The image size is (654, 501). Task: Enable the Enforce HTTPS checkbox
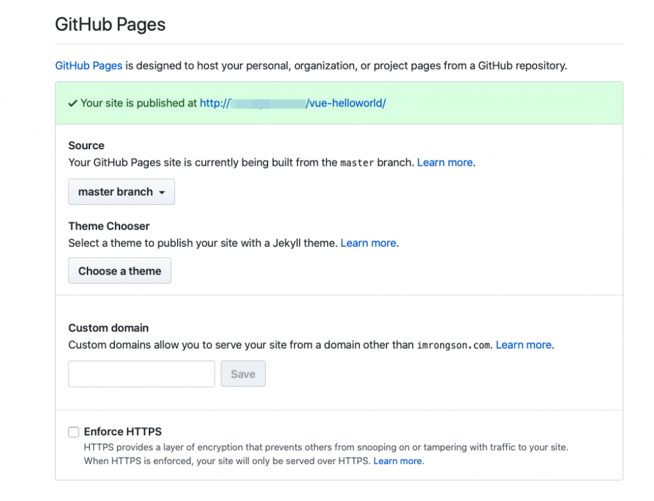tap(74, 432)
